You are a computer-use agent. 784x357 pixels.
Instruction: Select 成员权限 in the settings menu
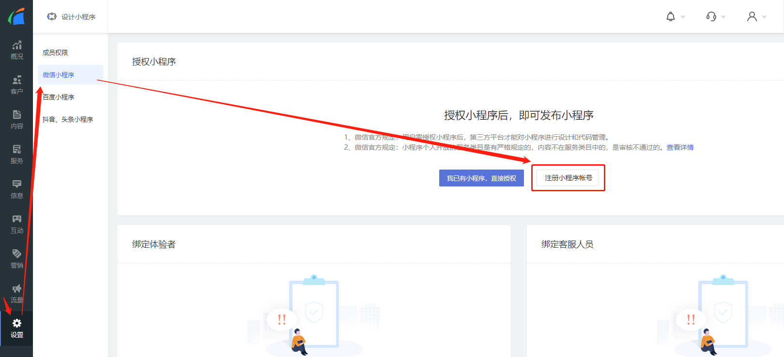[55, 53]
